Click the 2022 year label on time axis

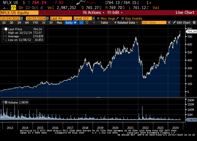tap(145, 128)
